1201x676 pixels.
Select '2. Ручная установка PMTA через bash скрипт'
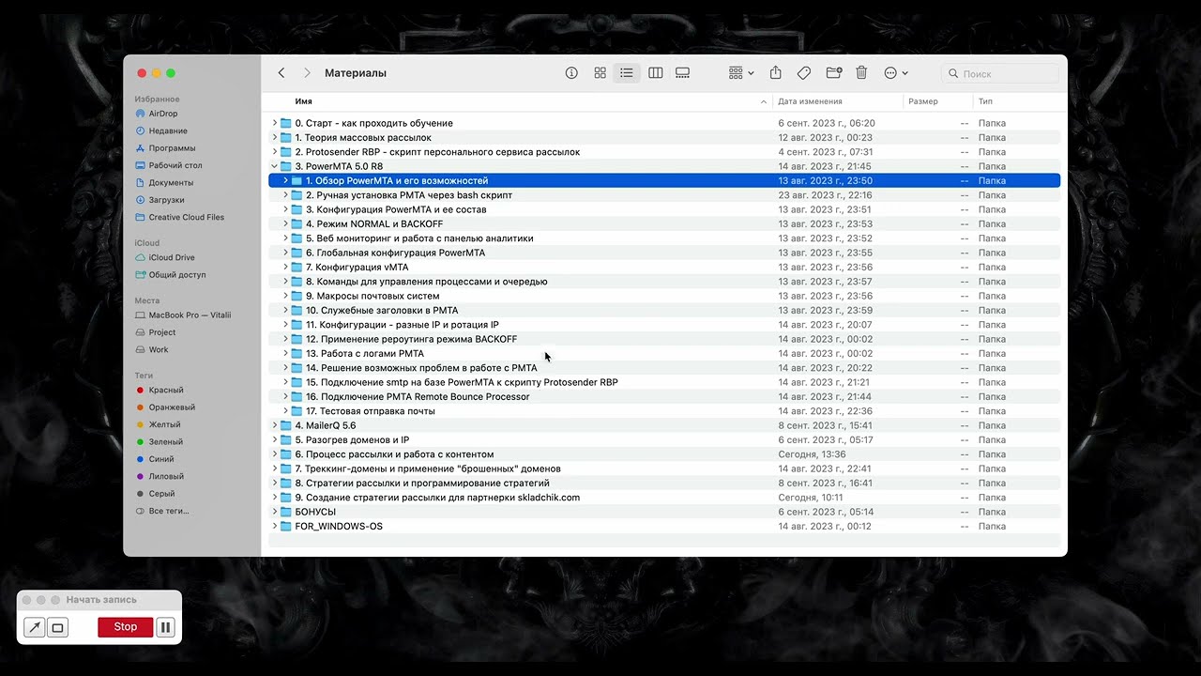coord(664,195)
